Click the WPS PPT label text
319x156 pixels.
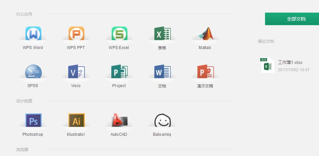pos(76,48)
